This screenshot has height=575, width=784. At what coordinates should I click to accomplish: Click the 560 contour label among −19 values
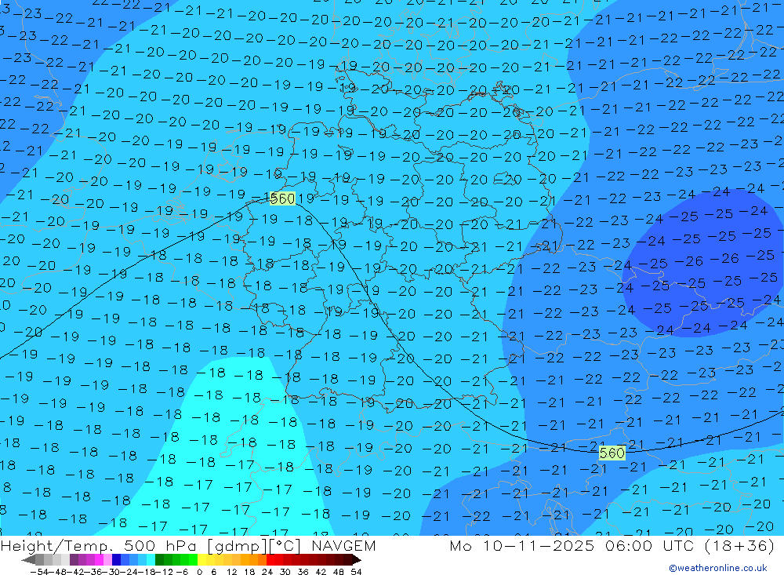click(282, 198)
